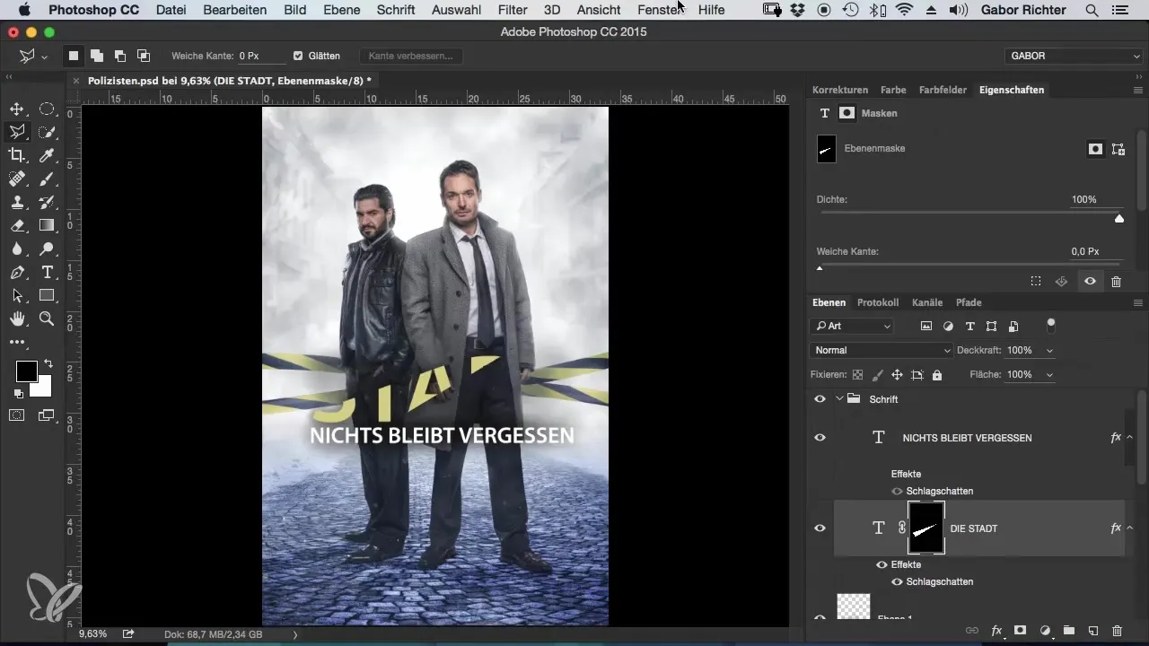Click Add to selection mode button
1149x646 pixels.
pyautogui.click(x=96, y=56)
